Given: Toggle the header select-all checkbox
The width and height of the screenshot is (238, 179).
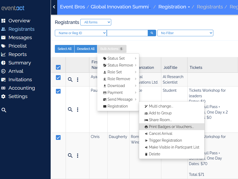Looking at the screenshot, I should [x=58, y=68].
